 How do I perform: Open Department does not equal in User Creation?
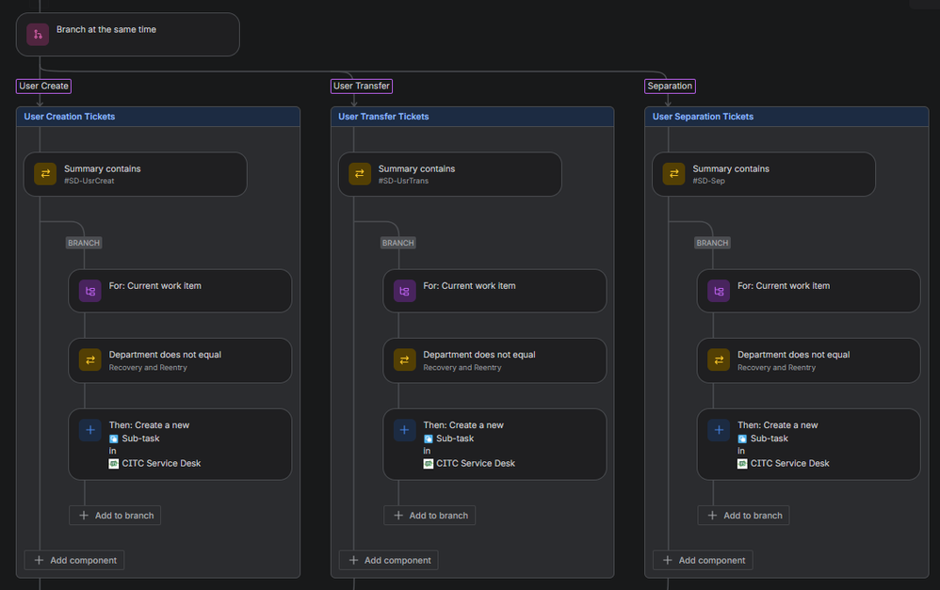[x=180, y=360]
